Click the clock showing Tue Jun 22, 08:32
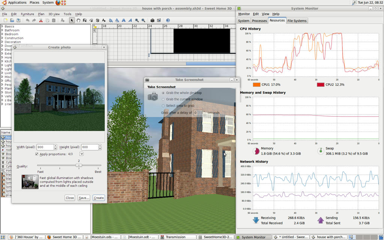 click(x=370, y=3)
